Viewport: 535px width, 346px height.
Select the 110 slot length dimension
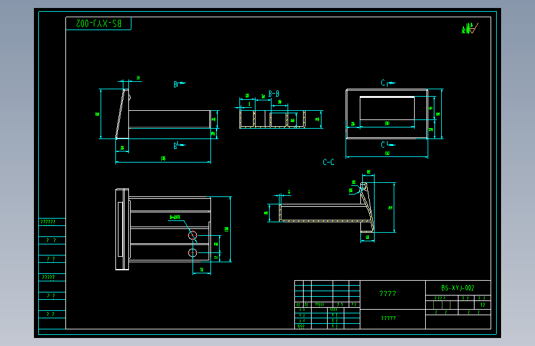click(x=387, y=123)
